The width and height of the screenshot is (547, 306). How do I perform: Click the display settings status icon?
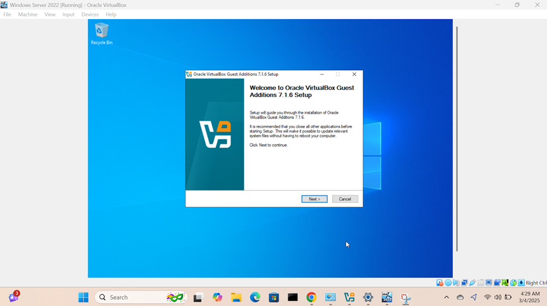point(489,282)
